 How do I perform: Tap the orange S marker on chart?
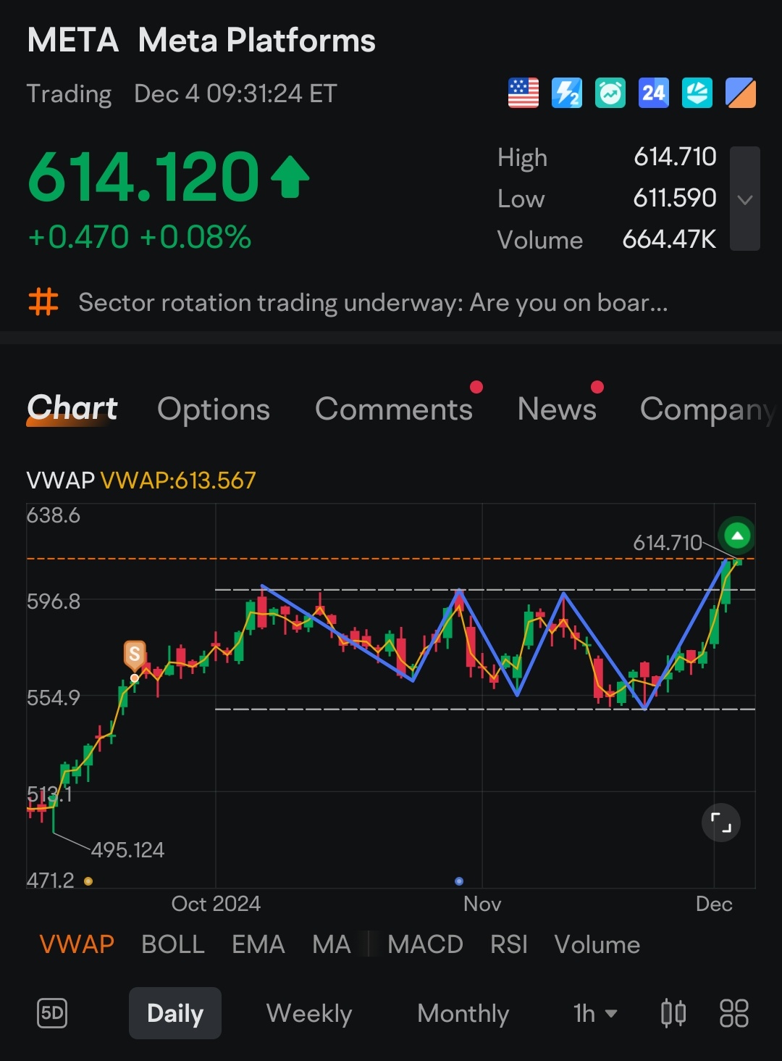pyautogui.click(x=135, y=654)
